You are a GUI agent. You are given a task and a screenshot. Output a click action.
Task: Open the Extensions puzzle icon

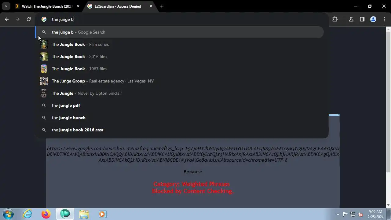pyautogui.click(x=335, y=19)
